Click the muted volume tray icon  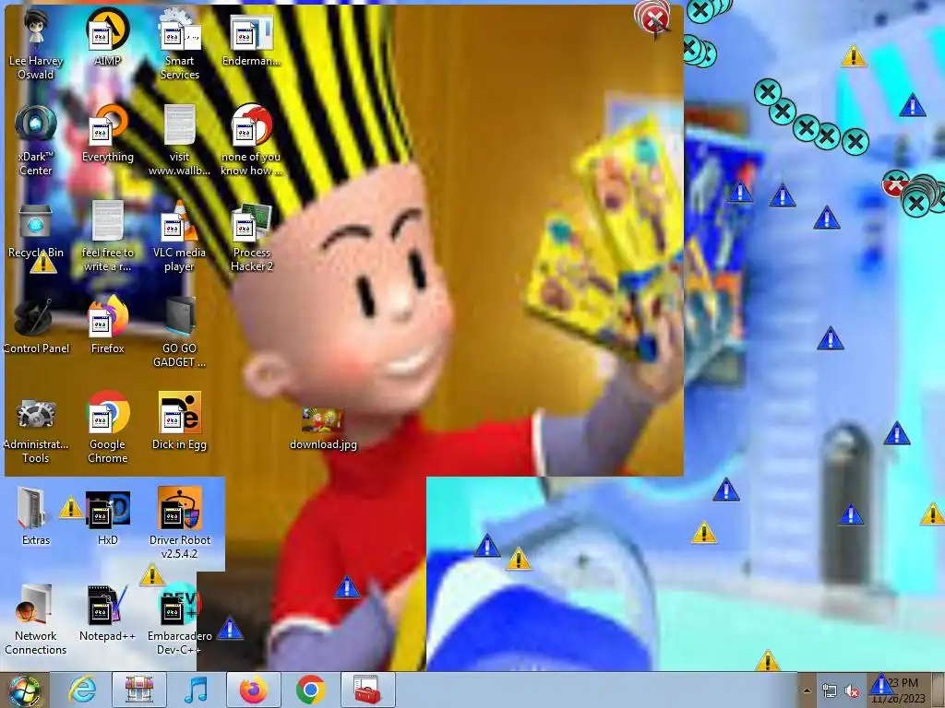pyautogui.click(x=852, y=691)
